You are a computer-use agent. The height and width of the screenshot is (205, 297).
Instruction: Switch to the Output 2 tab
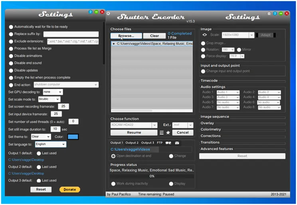132,143
